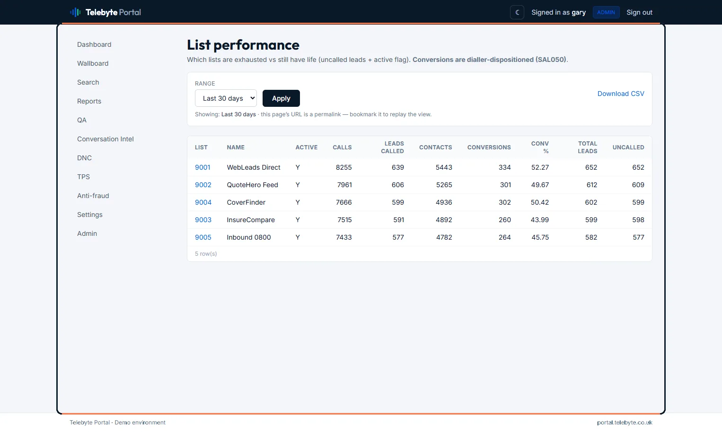Image resolution: width=722 pixels, height=432 pixels.
Task: Select the QuoteHero Feed name cell
Action: pos(252,185)
